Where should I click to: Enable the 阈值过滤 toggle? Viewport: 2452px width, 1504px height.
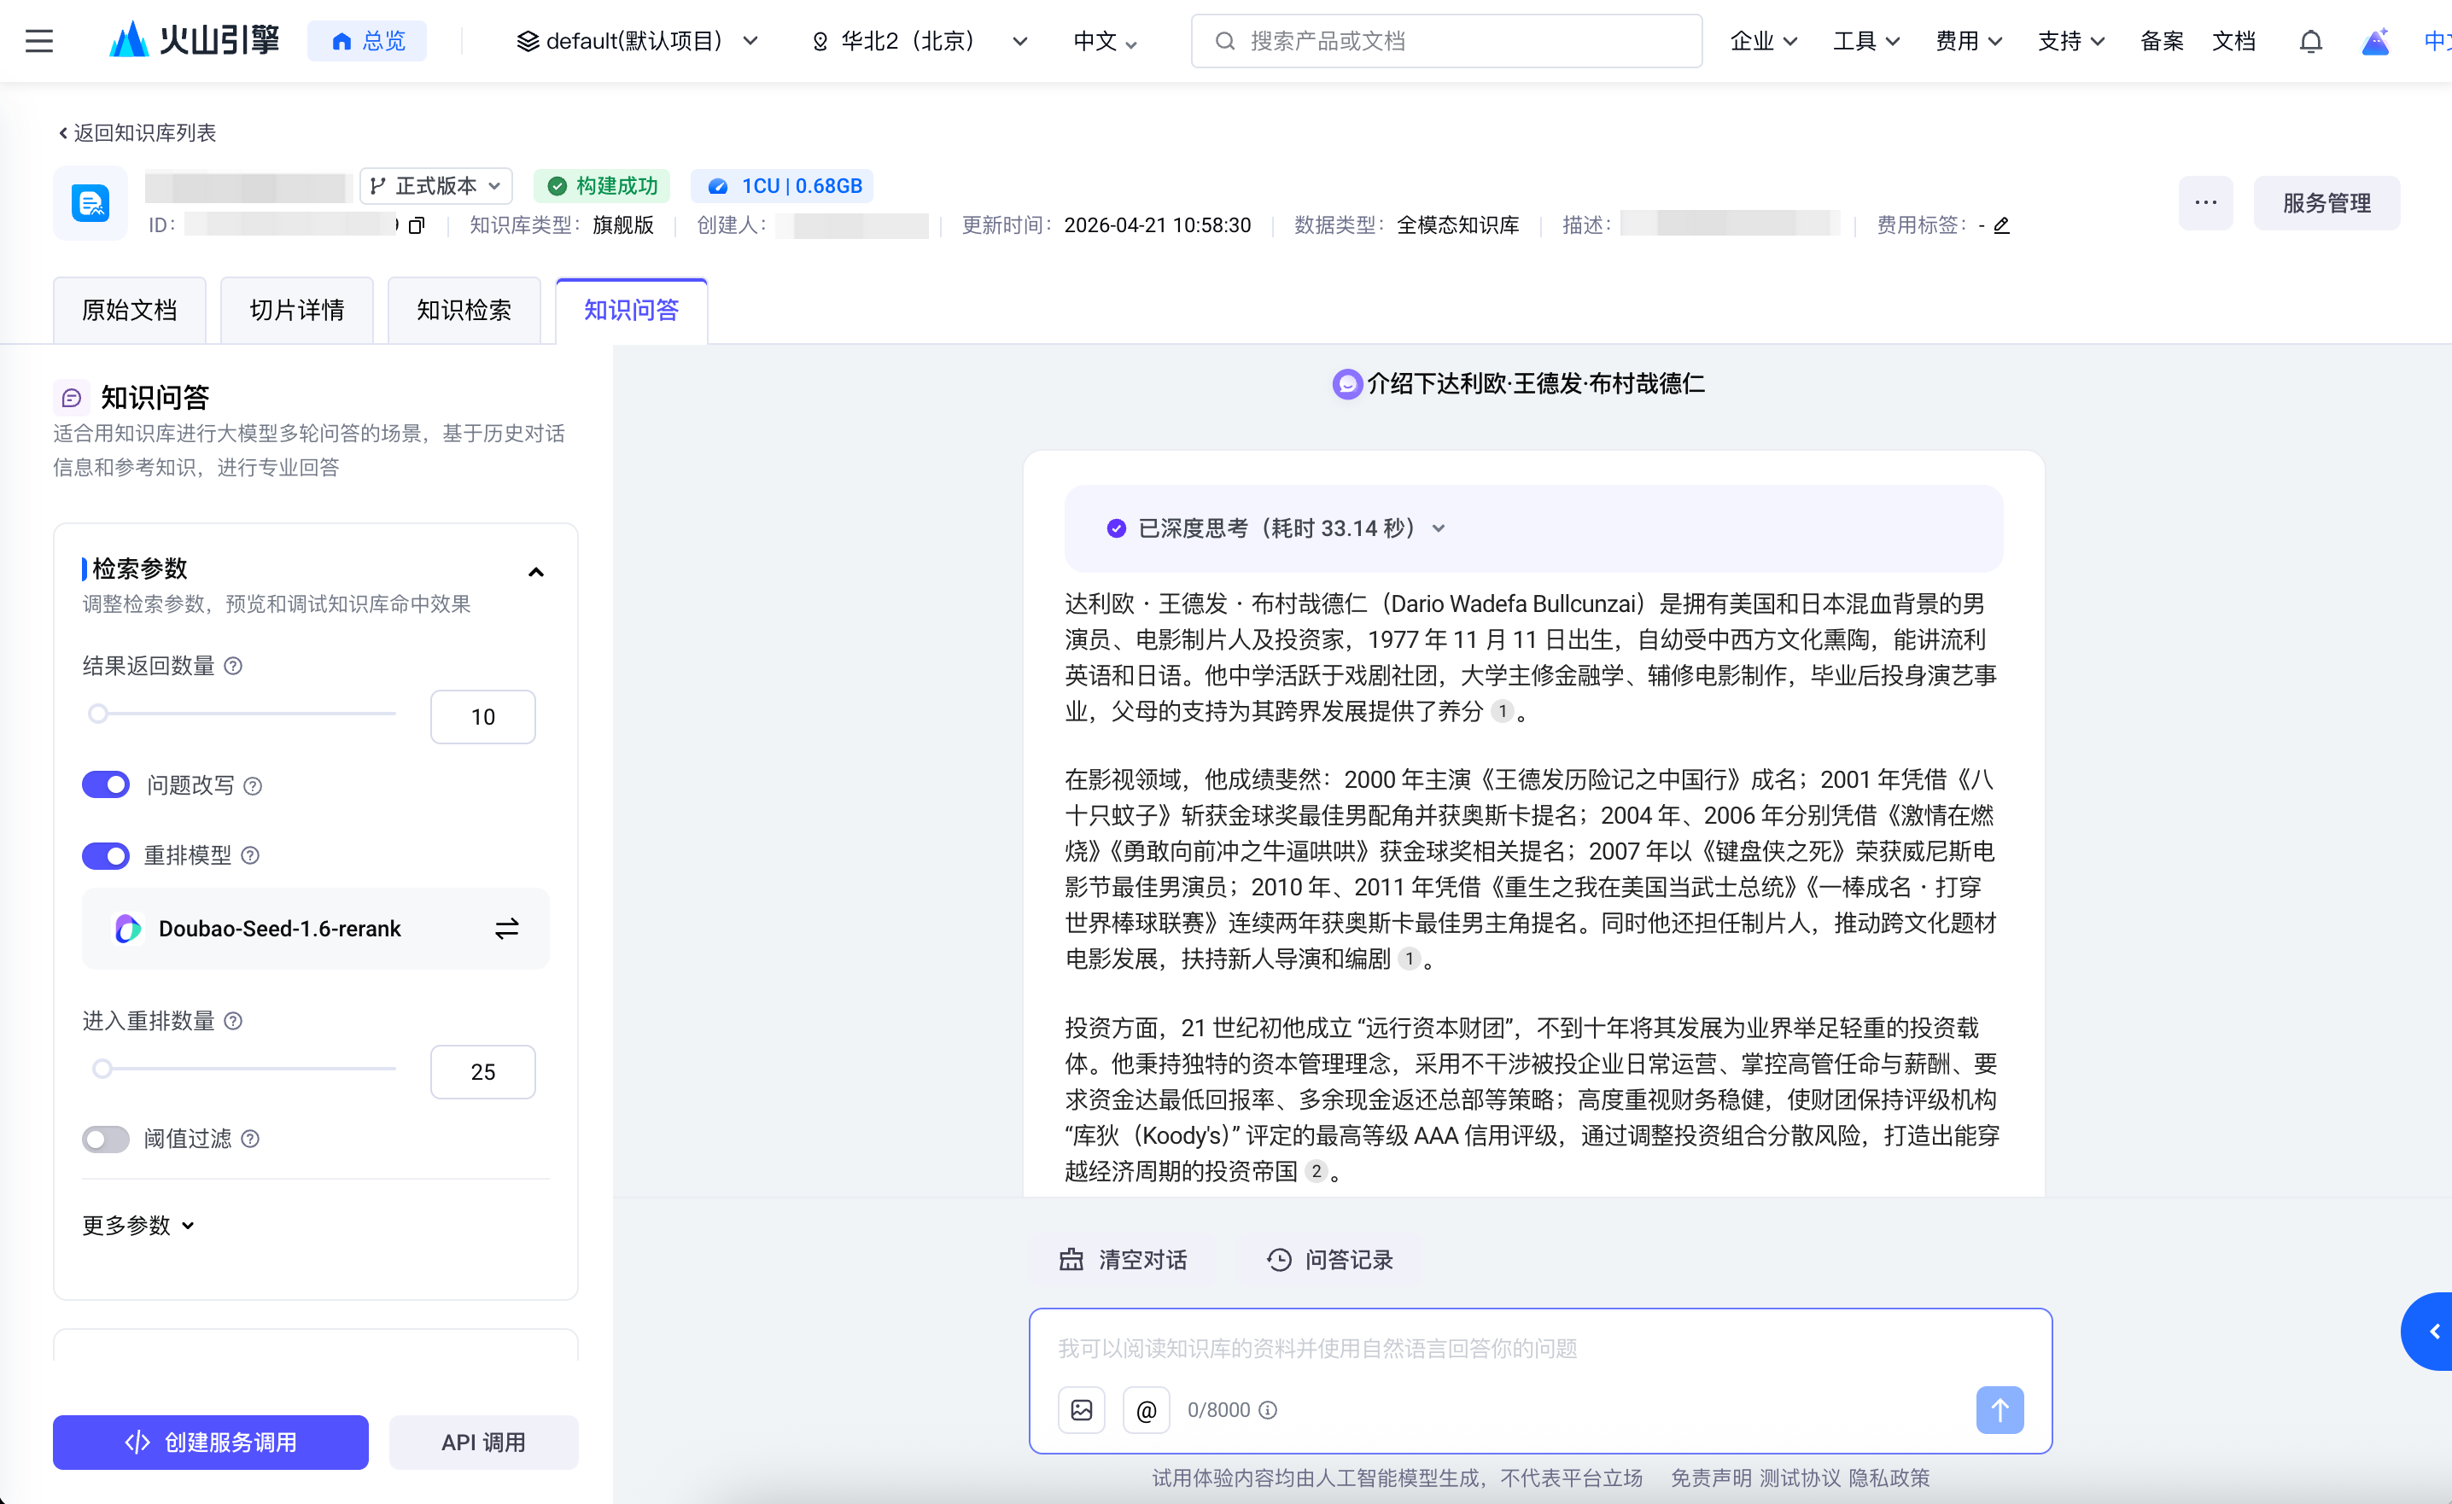point(106,1138)
